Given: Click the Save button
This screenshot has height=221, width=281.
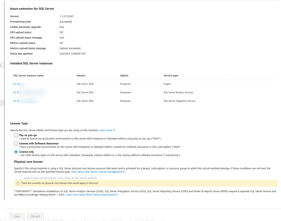Looking at the screenshot, I should 17,216.
